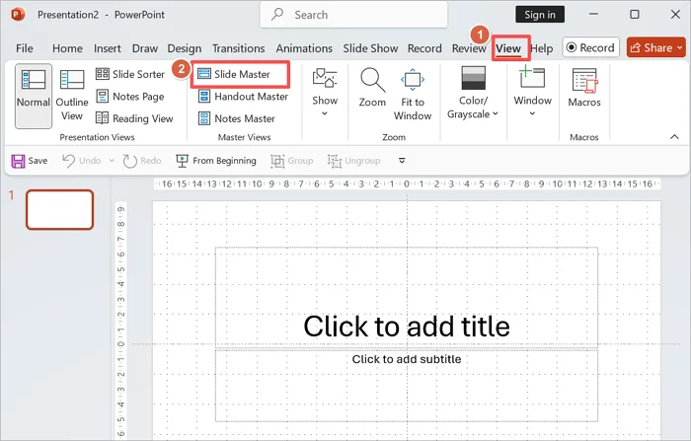Open Notes Master view
691x441 pixels.
pos(236,118)
